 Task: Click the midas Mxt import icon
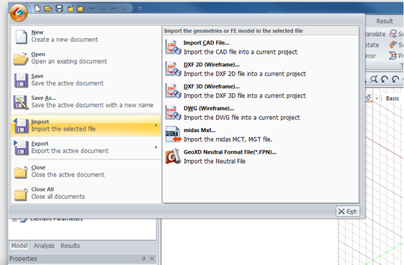click(x=173, y=134)
